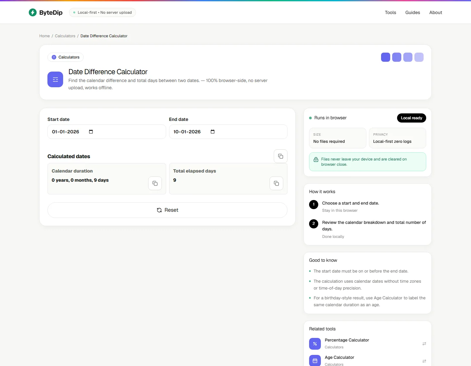This screenshot has width=471, height=366.
Task: Click the Start date input field
Action: (107, 132)
